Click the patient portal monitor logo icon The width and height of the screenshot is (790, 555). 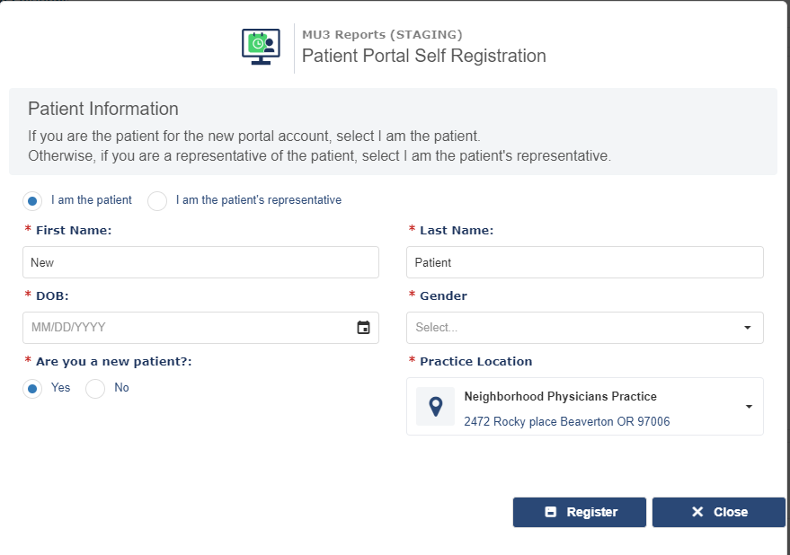pyautogui.click(x=261, y=47)
